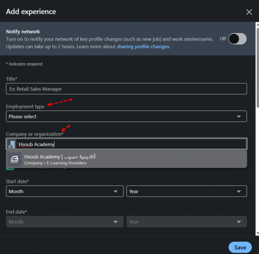Viewport: 259px width, 254px height.
Task: Open the Employment type dropdown
Action: click(126, 116)
